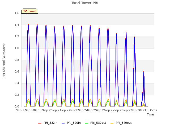The width and height of the screenshot is (170, 128).
Task: Click the Time axis label
Action: tap(150, 114)
